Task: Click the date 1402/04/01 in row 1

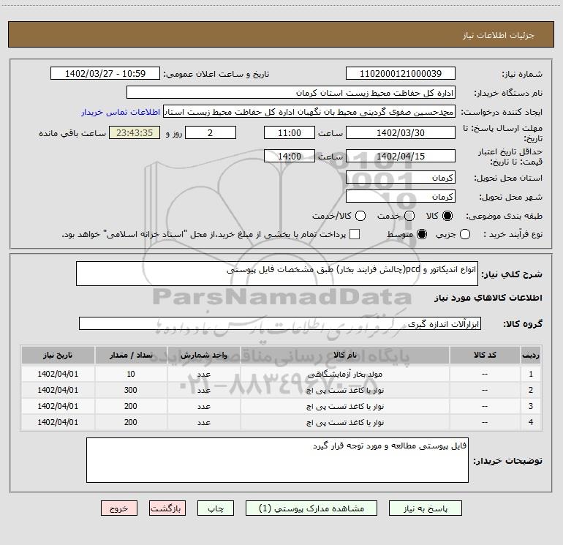Action: pyautogui.click(x=58, y=374)
